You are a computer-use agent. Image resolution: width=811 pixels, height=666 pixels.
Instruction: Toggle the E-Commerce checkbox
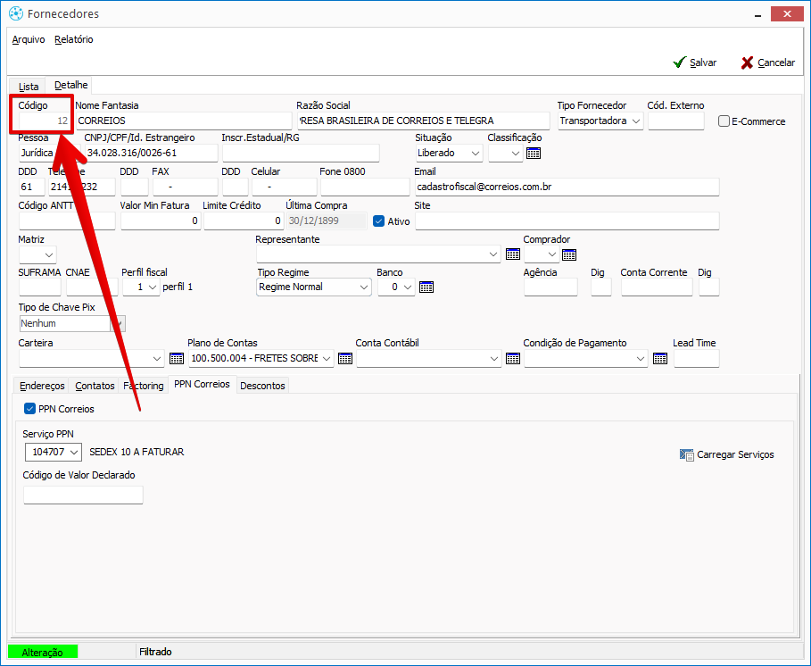coord(724,121)
